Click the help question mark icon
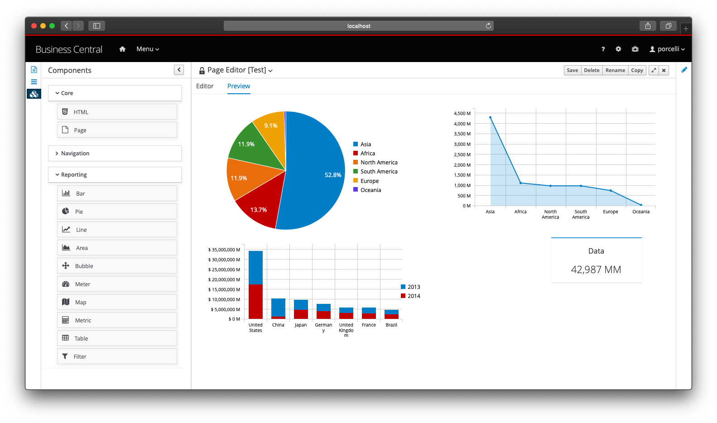717x423 pixels. pos(603,49)
